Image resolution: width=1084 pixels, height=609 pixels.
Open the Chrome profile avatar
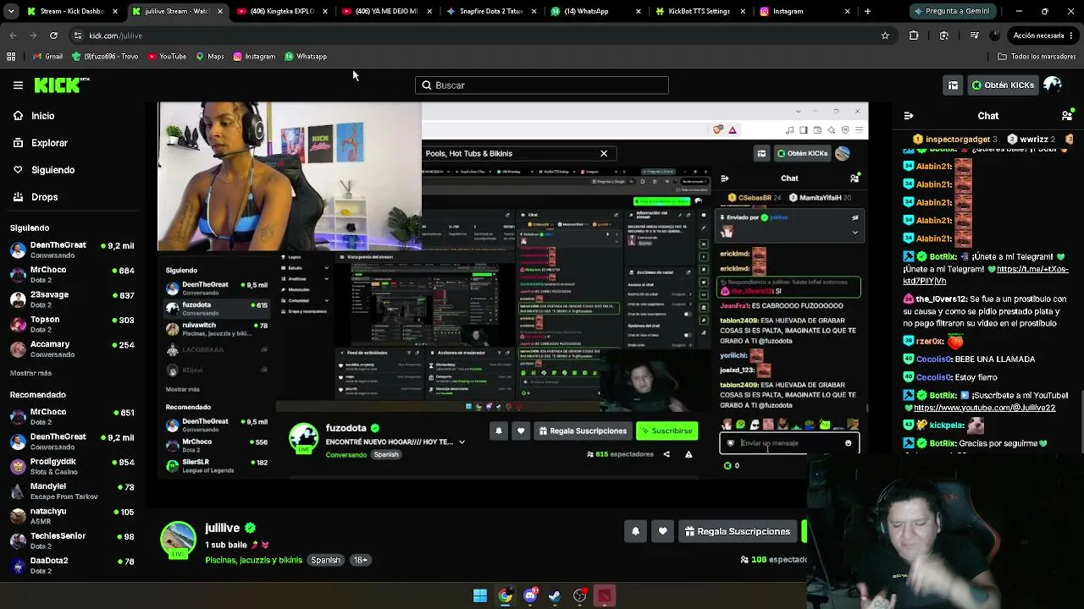995,36
